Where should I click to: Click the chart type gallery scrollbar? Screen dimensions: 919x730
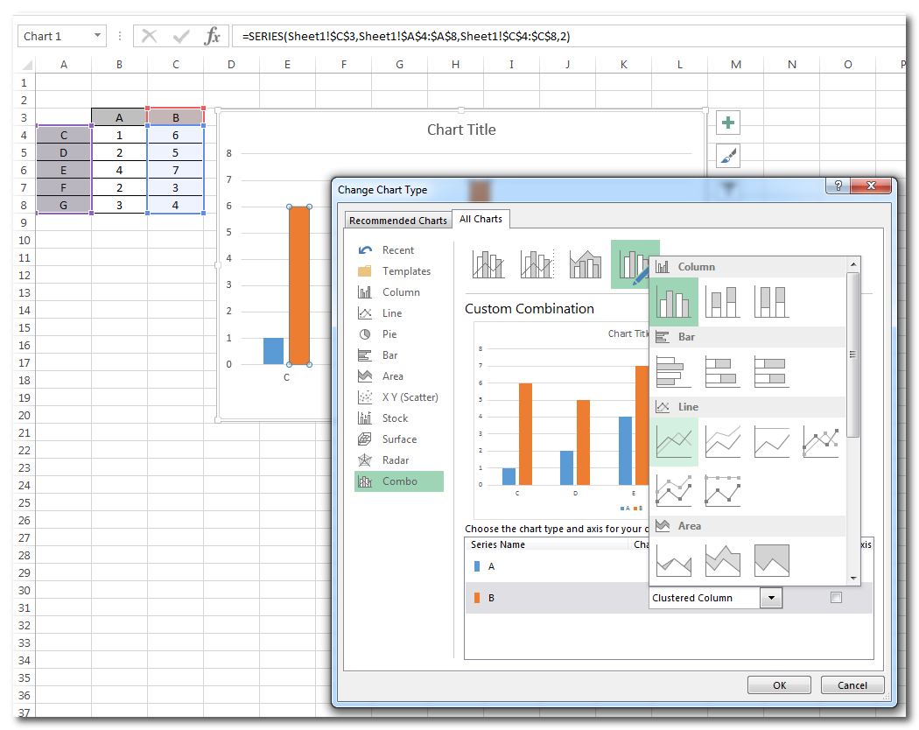[853, 354]
